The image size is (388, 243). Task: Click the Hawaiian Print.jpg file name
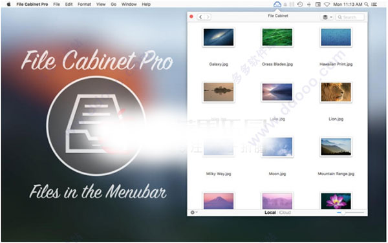point(336,64)
